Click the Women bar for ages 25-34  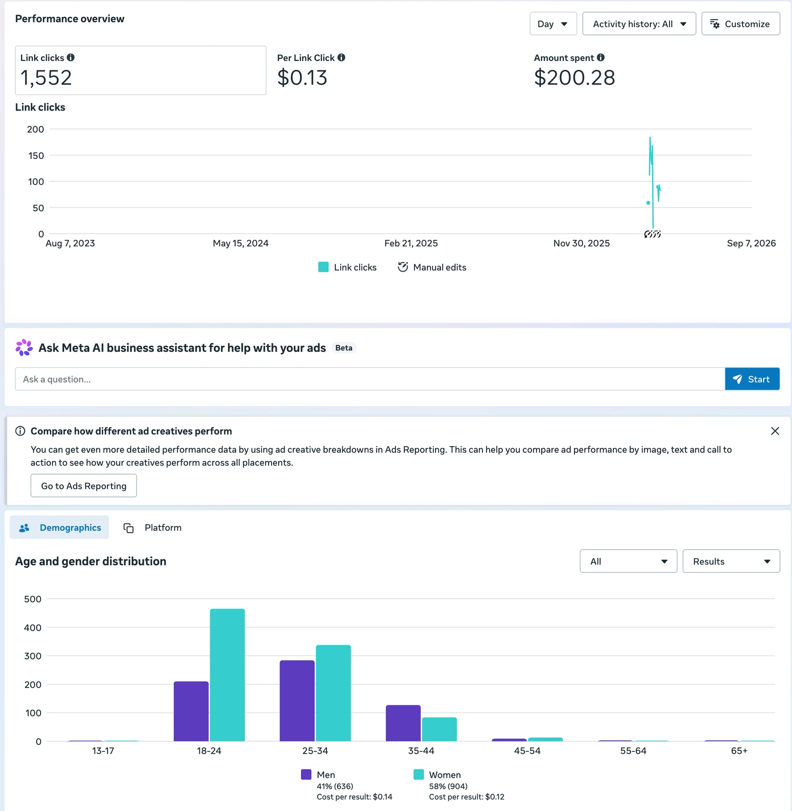[334, 693]
